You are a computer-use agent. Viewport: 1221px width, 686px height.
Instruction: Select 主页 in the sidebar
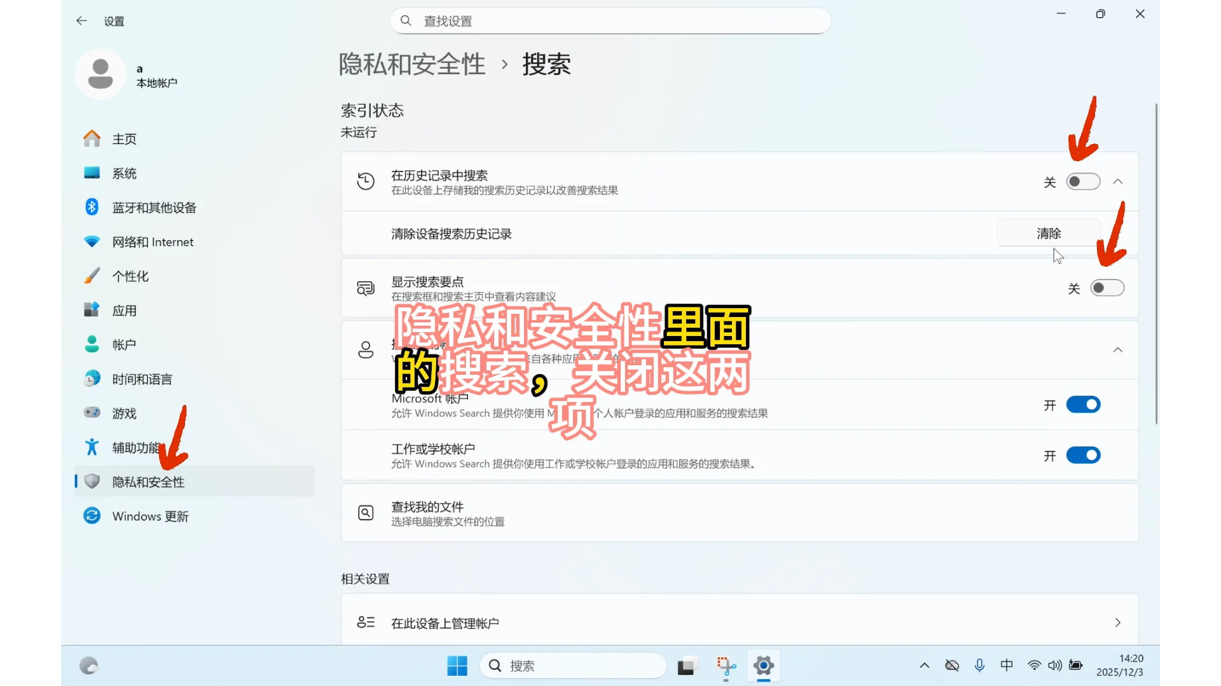124,138
